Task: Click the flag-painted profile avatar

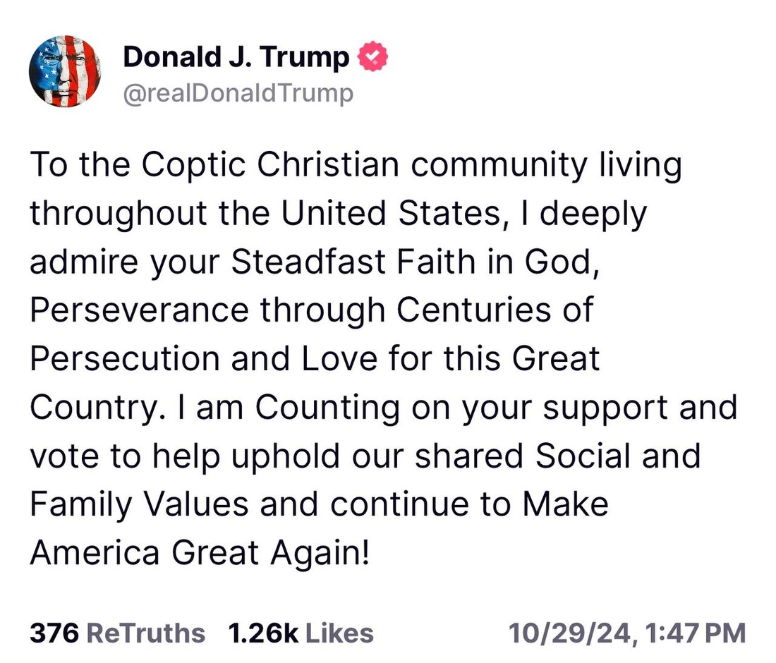Action: click(65, 71)
